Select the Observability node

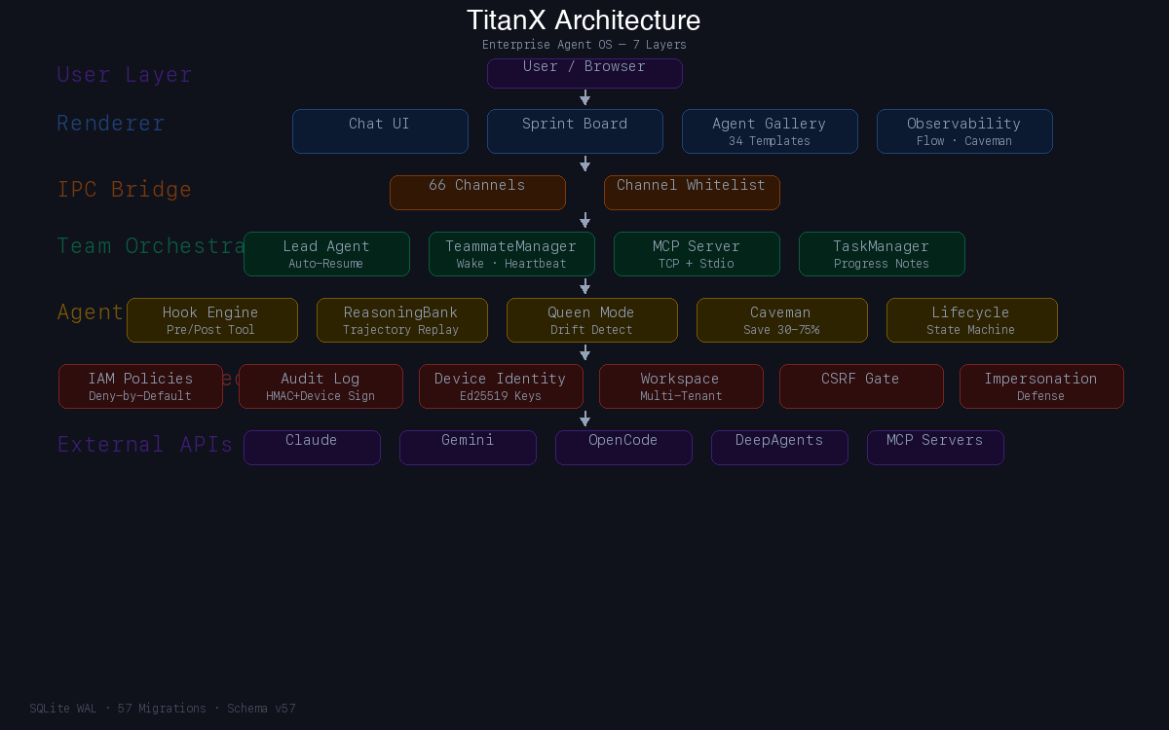point(964,130)
